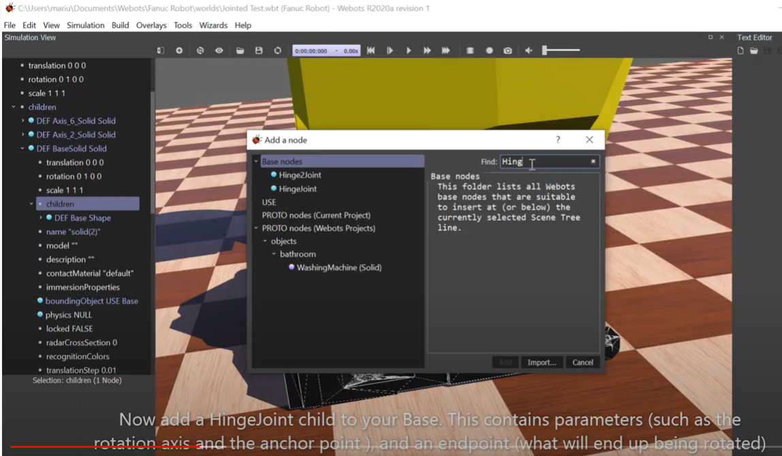Open the File menu
This screenshot has width=782, height=456.
10,25
